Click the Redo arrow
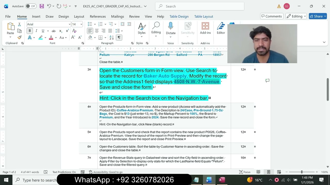The image size is (330, 185). pos(59,6)
